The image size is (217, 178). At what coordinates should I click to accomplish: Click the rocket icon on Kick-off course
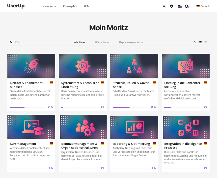tap(32, 66)
